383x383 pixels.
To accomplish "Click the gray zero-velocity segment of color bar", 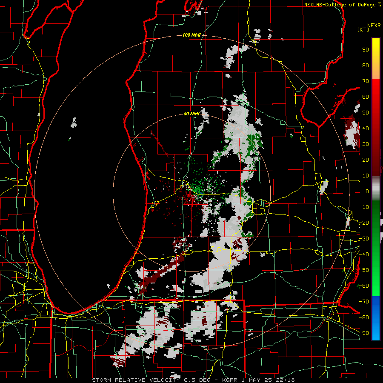I will tap(376, 189).
